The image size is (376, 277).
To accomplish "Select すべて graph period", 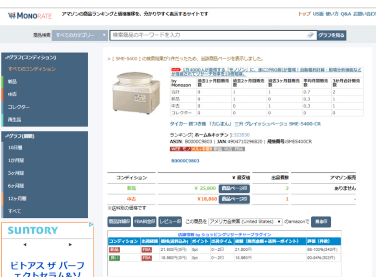I will [x=14, y=211].
